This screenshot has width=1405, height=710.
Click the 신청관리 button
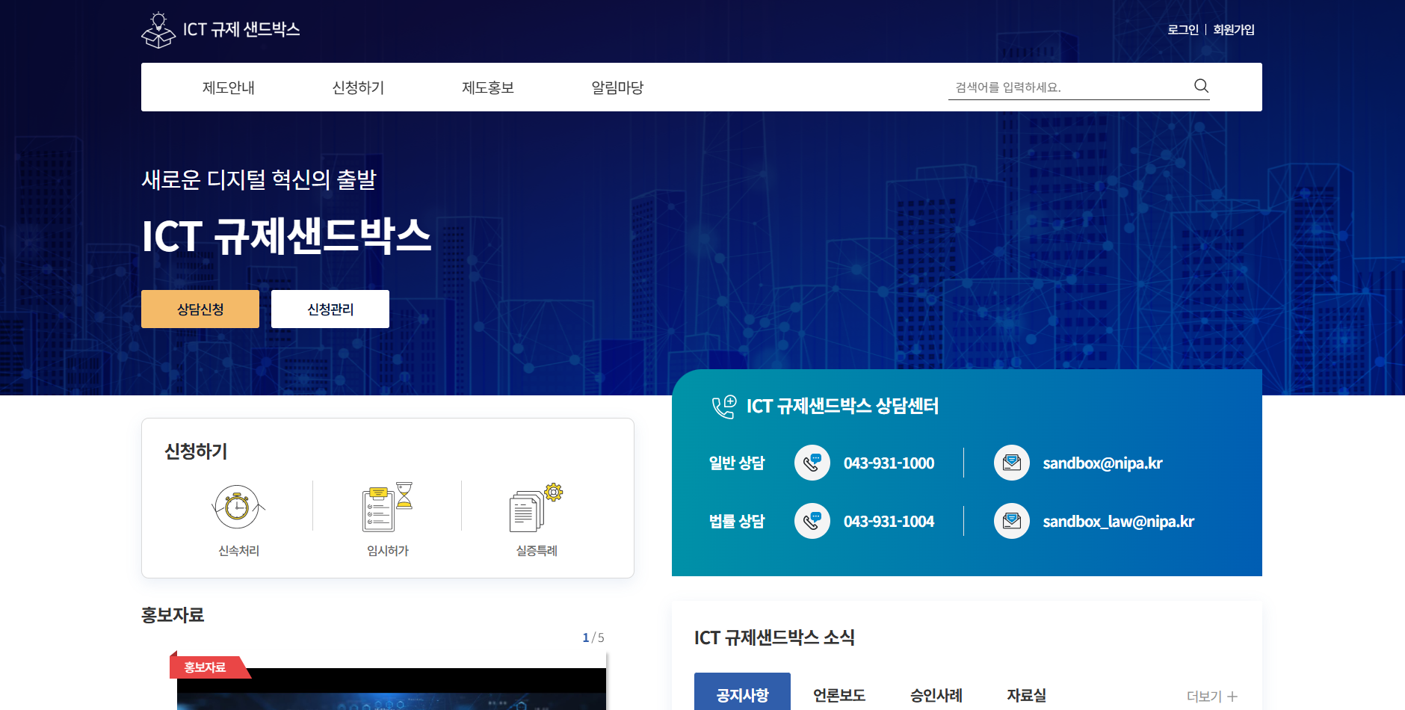[330, 309]
